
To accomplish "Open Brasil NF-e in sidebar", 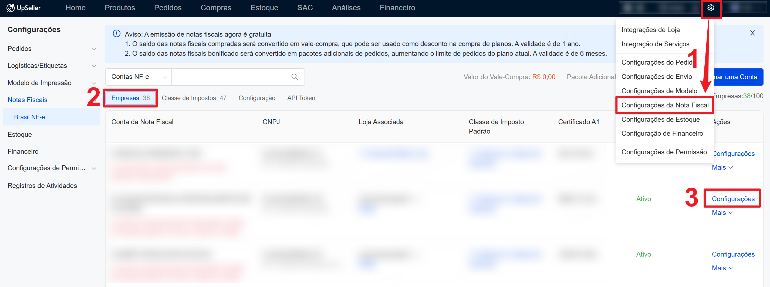I will coord(30,117).
